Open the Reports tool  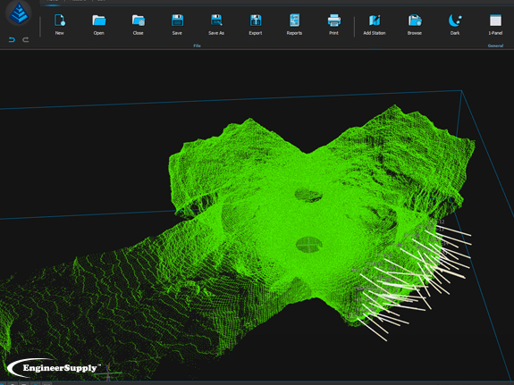(294, 24)
